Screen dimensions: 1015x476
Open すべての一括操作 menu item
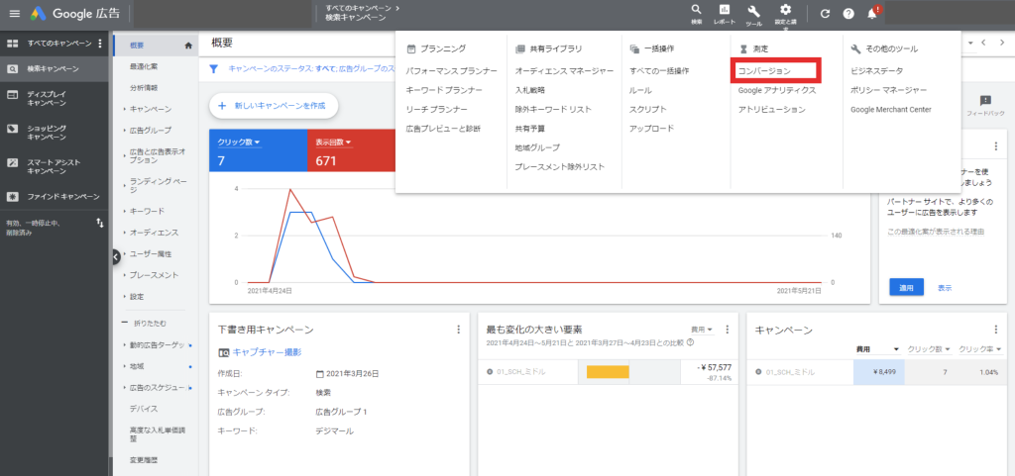tap(659, 71)
